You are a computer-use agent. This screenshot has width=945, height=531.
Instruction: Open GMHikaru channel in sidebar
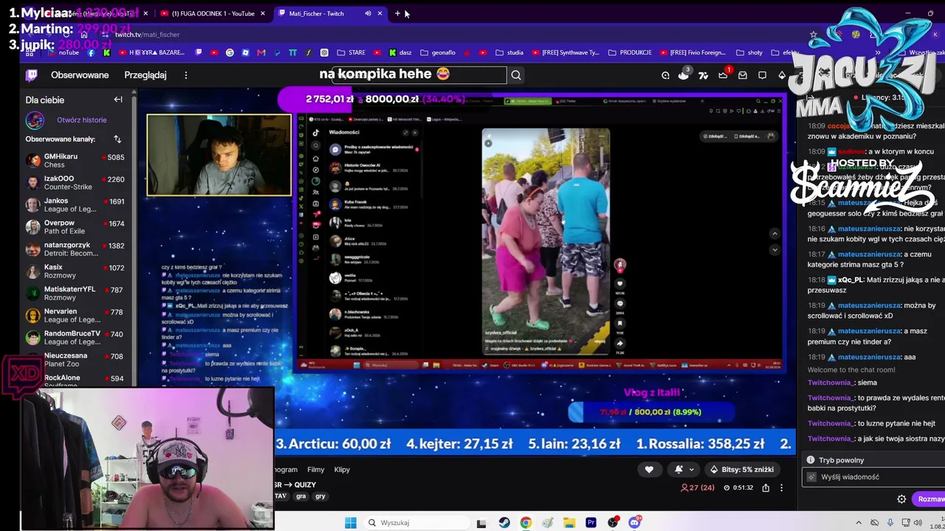pyautogui.click(x=75, y=161)
